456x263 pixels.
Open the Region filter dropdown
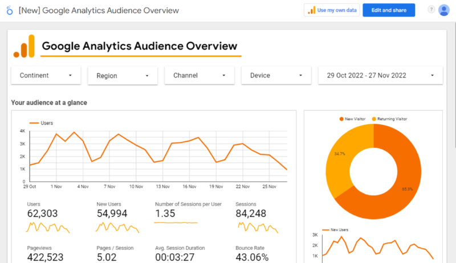click(x=123, y=76)
